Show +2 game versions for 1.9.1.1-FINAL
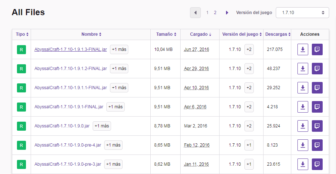The image size is (336, 174). pyautogui.click(x=249, y=87)
